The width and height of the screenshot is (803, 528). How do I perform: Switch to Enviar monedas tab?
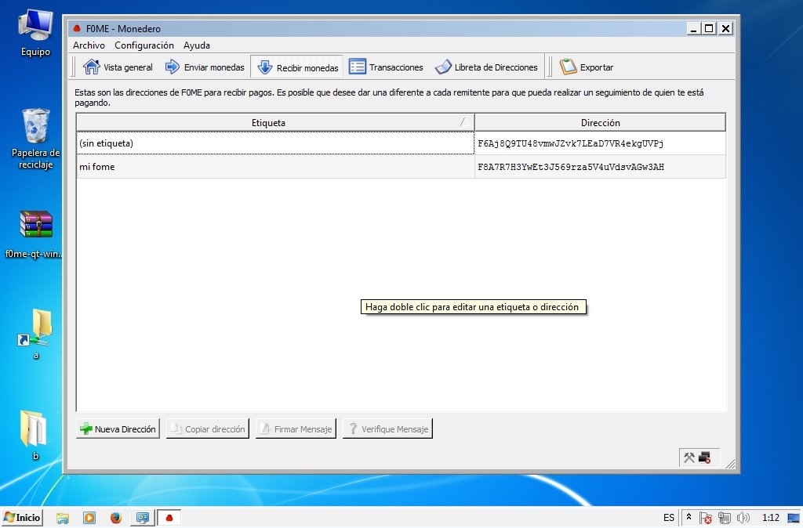pos(205,67)
